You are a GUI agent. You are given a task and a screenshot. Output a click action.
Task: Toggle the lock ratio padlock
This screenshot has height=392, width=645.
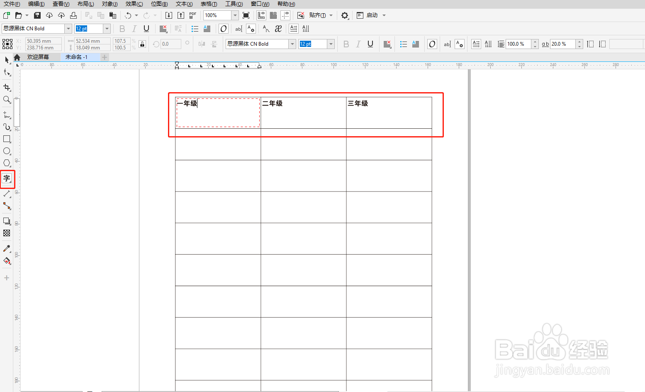142,44
